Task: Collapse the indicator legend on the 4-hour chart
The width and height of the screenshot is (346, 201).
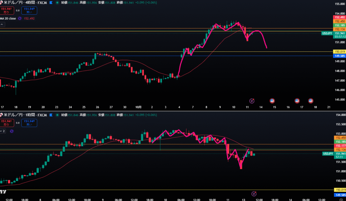Action: tap(2, 24)
